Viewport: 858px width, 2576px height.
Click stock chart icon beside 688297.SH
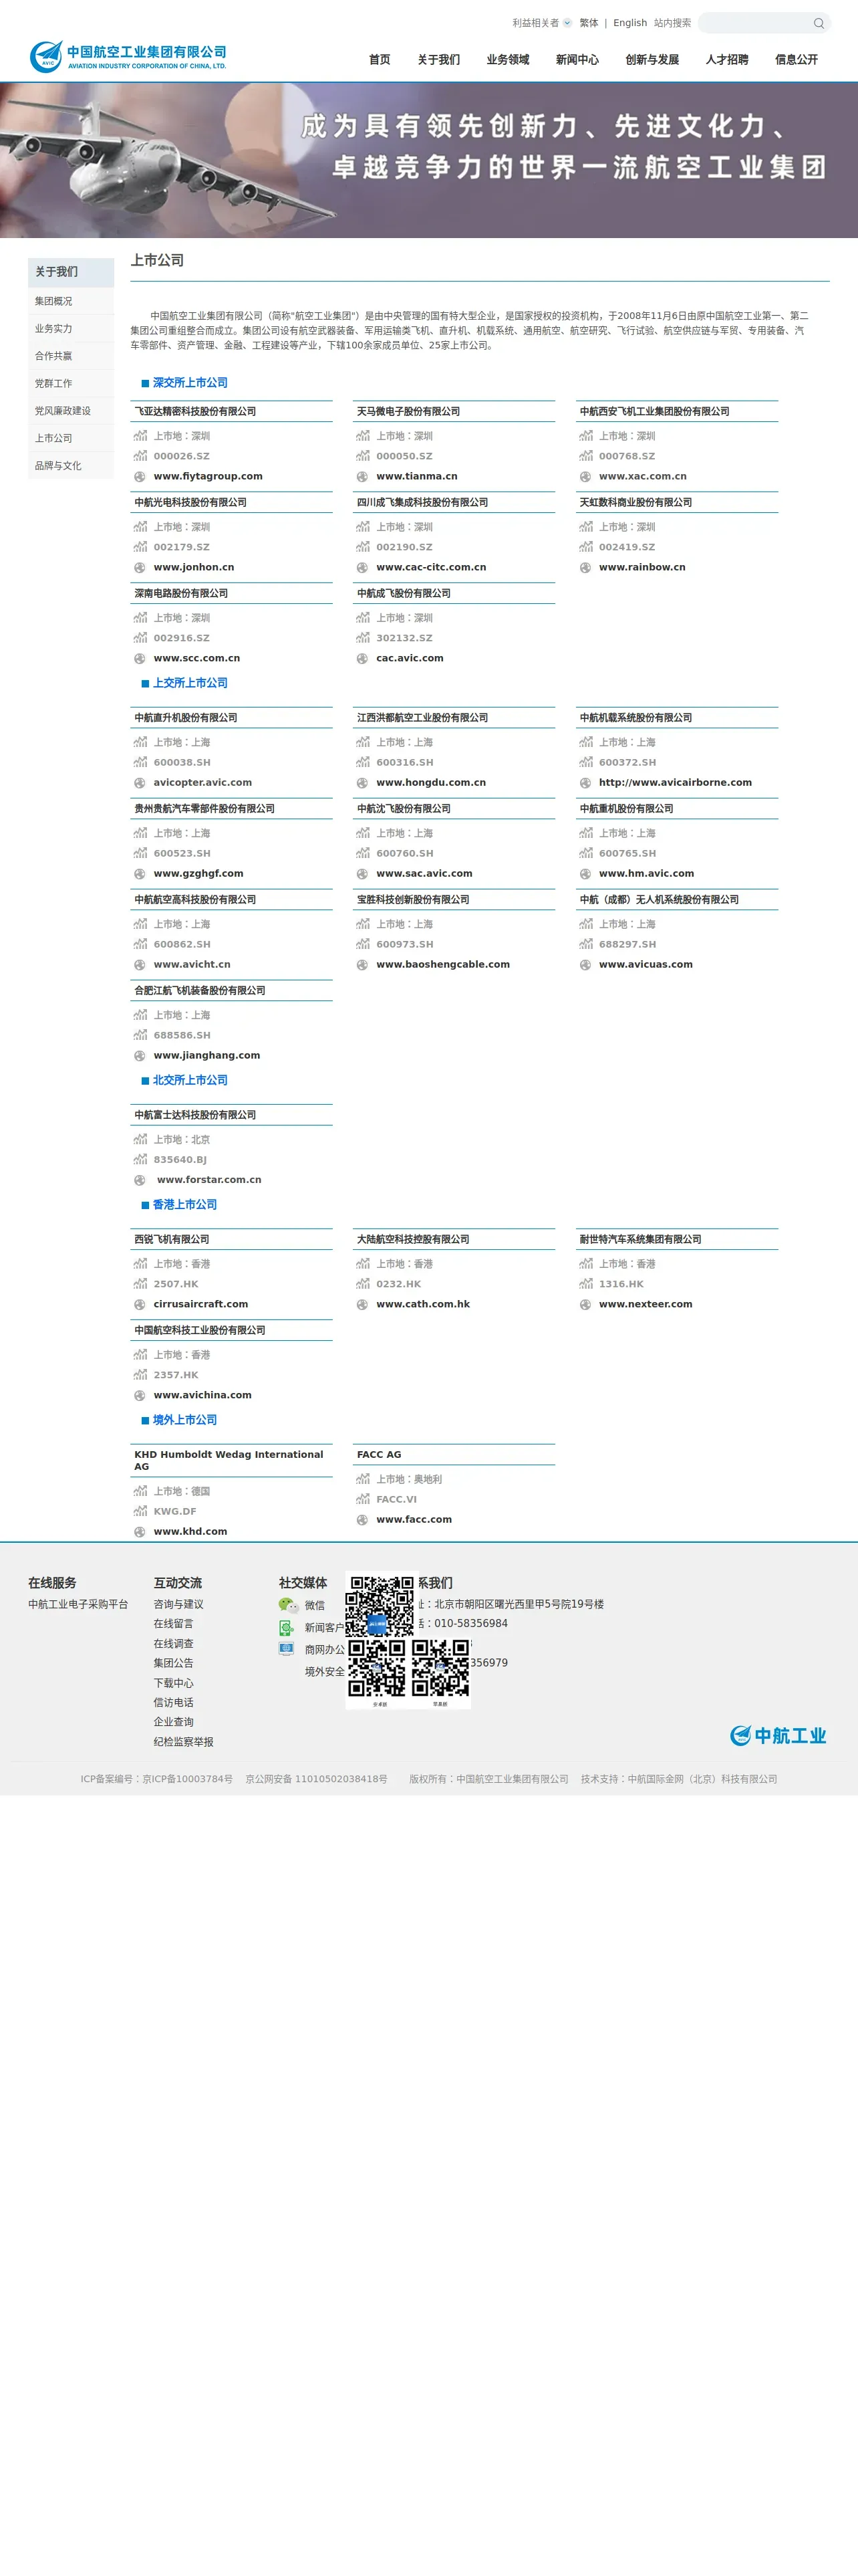[x=585, y=944]
